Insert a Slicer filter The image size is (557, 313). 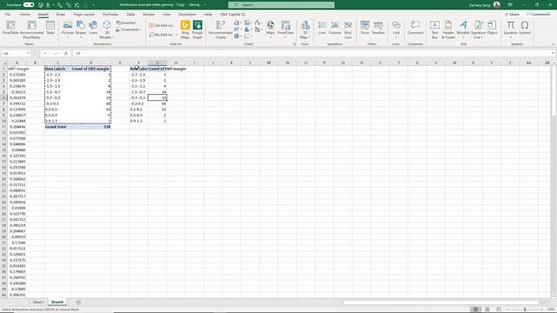coord(365,28)
